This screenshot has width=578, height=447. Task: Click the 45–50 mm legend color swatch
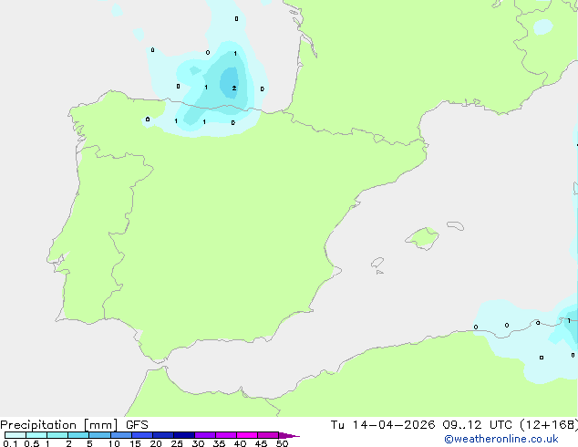268,435
